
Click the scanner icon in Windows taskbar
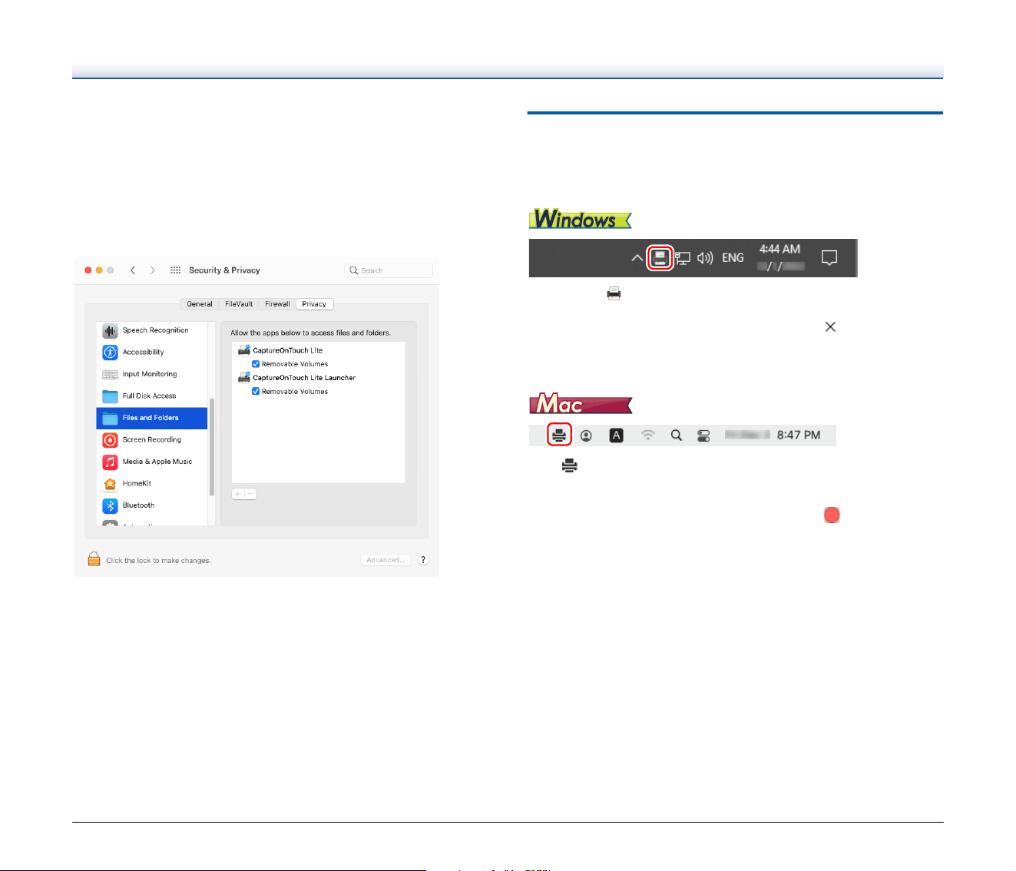pyautogui.click(x=660, y=258)
